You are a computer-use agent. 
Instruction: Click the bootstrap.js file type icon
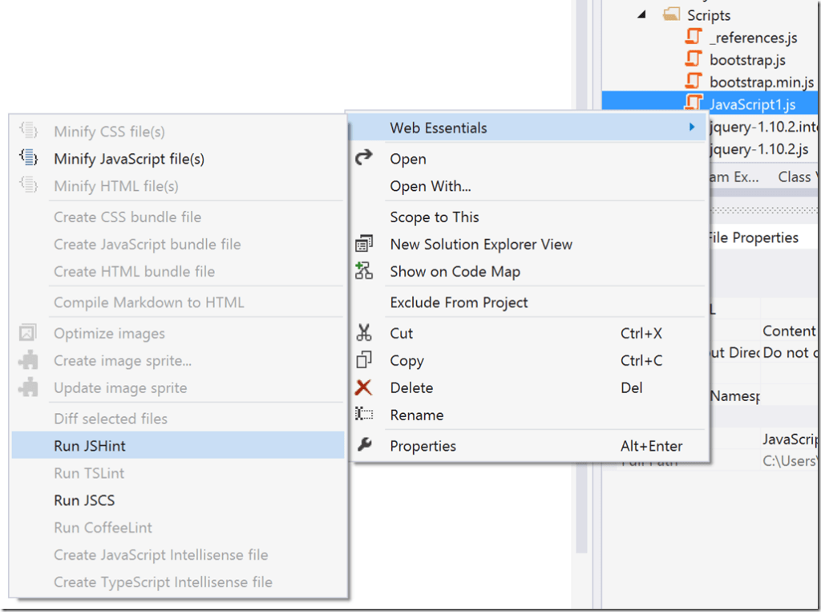694,59
